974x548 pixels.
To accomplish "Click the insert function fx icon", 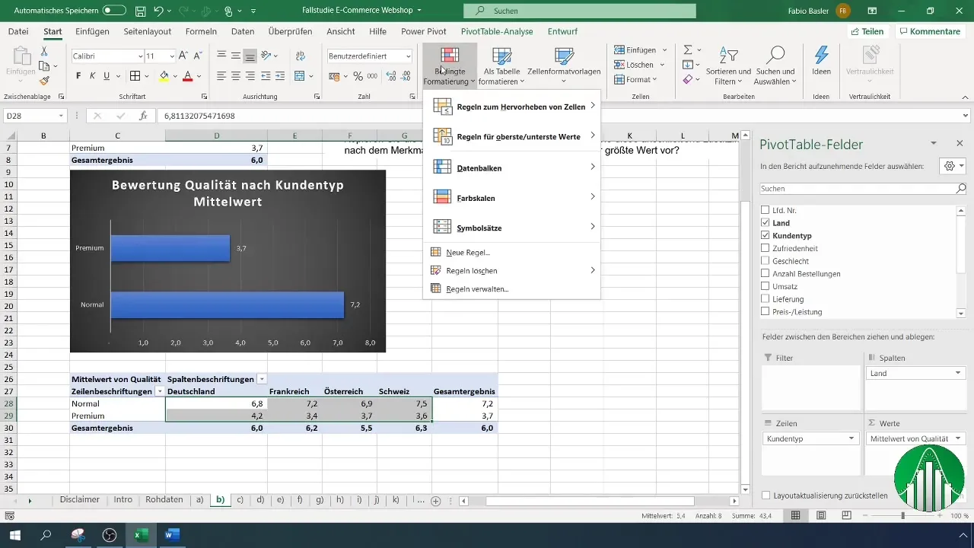I will coord(142,116).
